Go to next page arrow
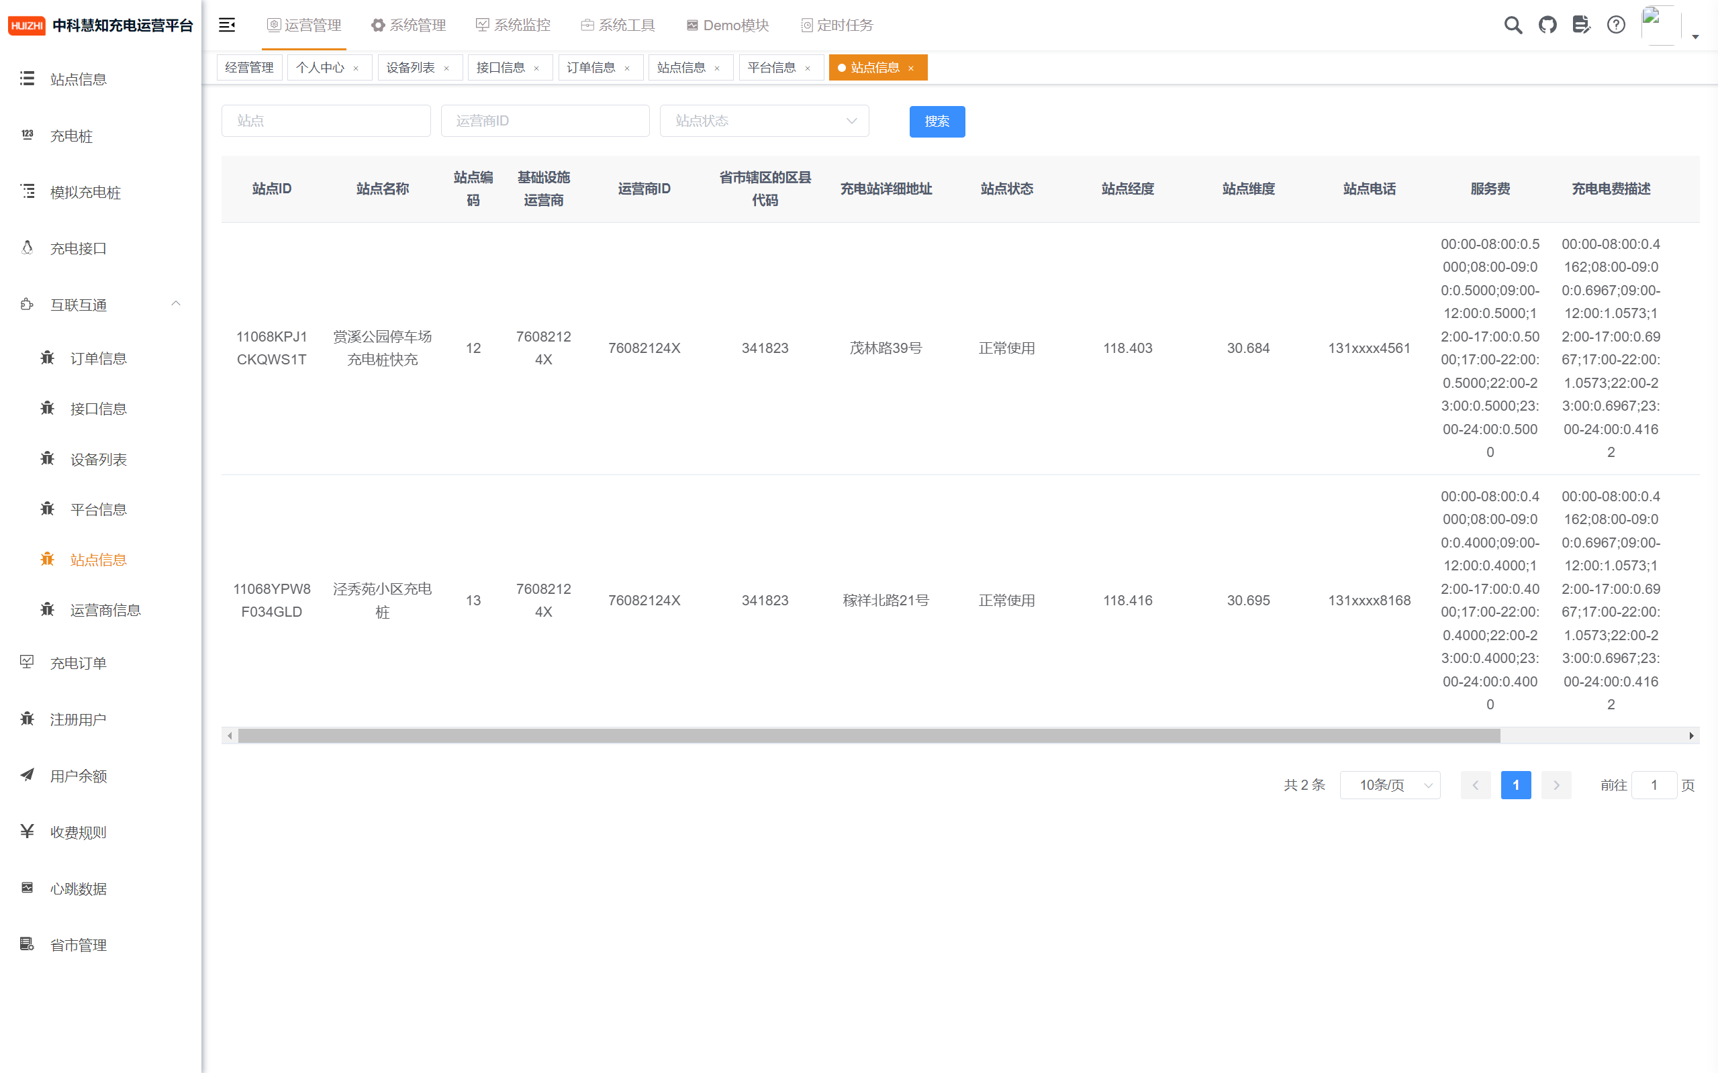The width and height of the screenshot is (1718, 1073). pos(1556,785)
